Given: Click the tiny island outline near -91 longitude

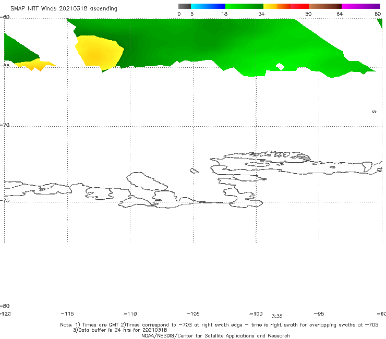Looking at the screenshot, I should (374, 112).
